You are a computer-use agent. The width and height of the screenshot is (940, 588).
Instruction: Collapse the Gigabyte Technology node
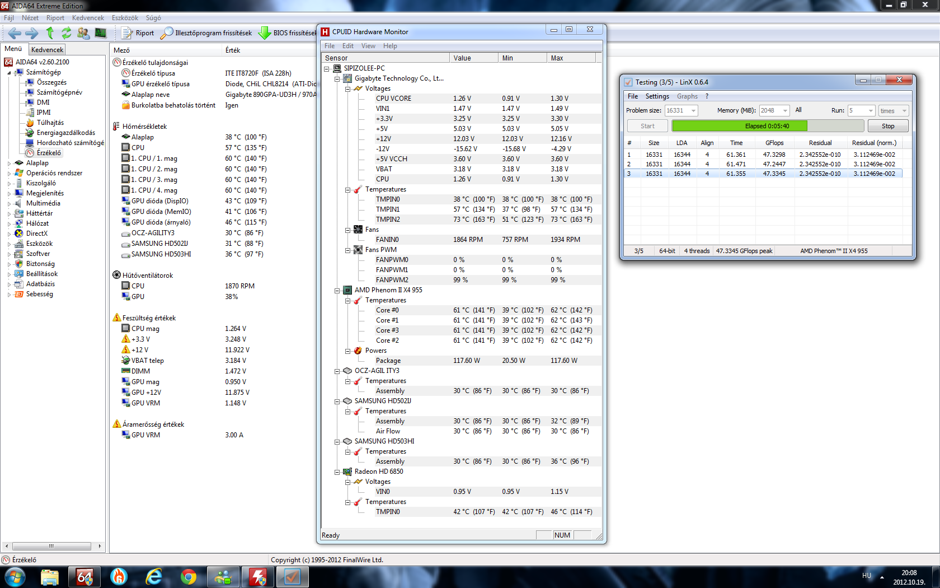coord(337,79)
